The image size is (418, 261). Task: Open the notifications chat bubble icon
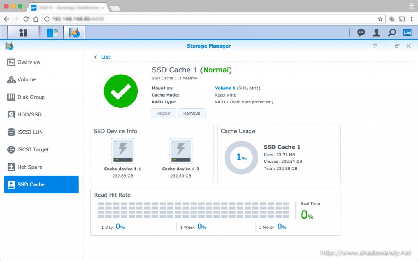click(x=361, y=33)
